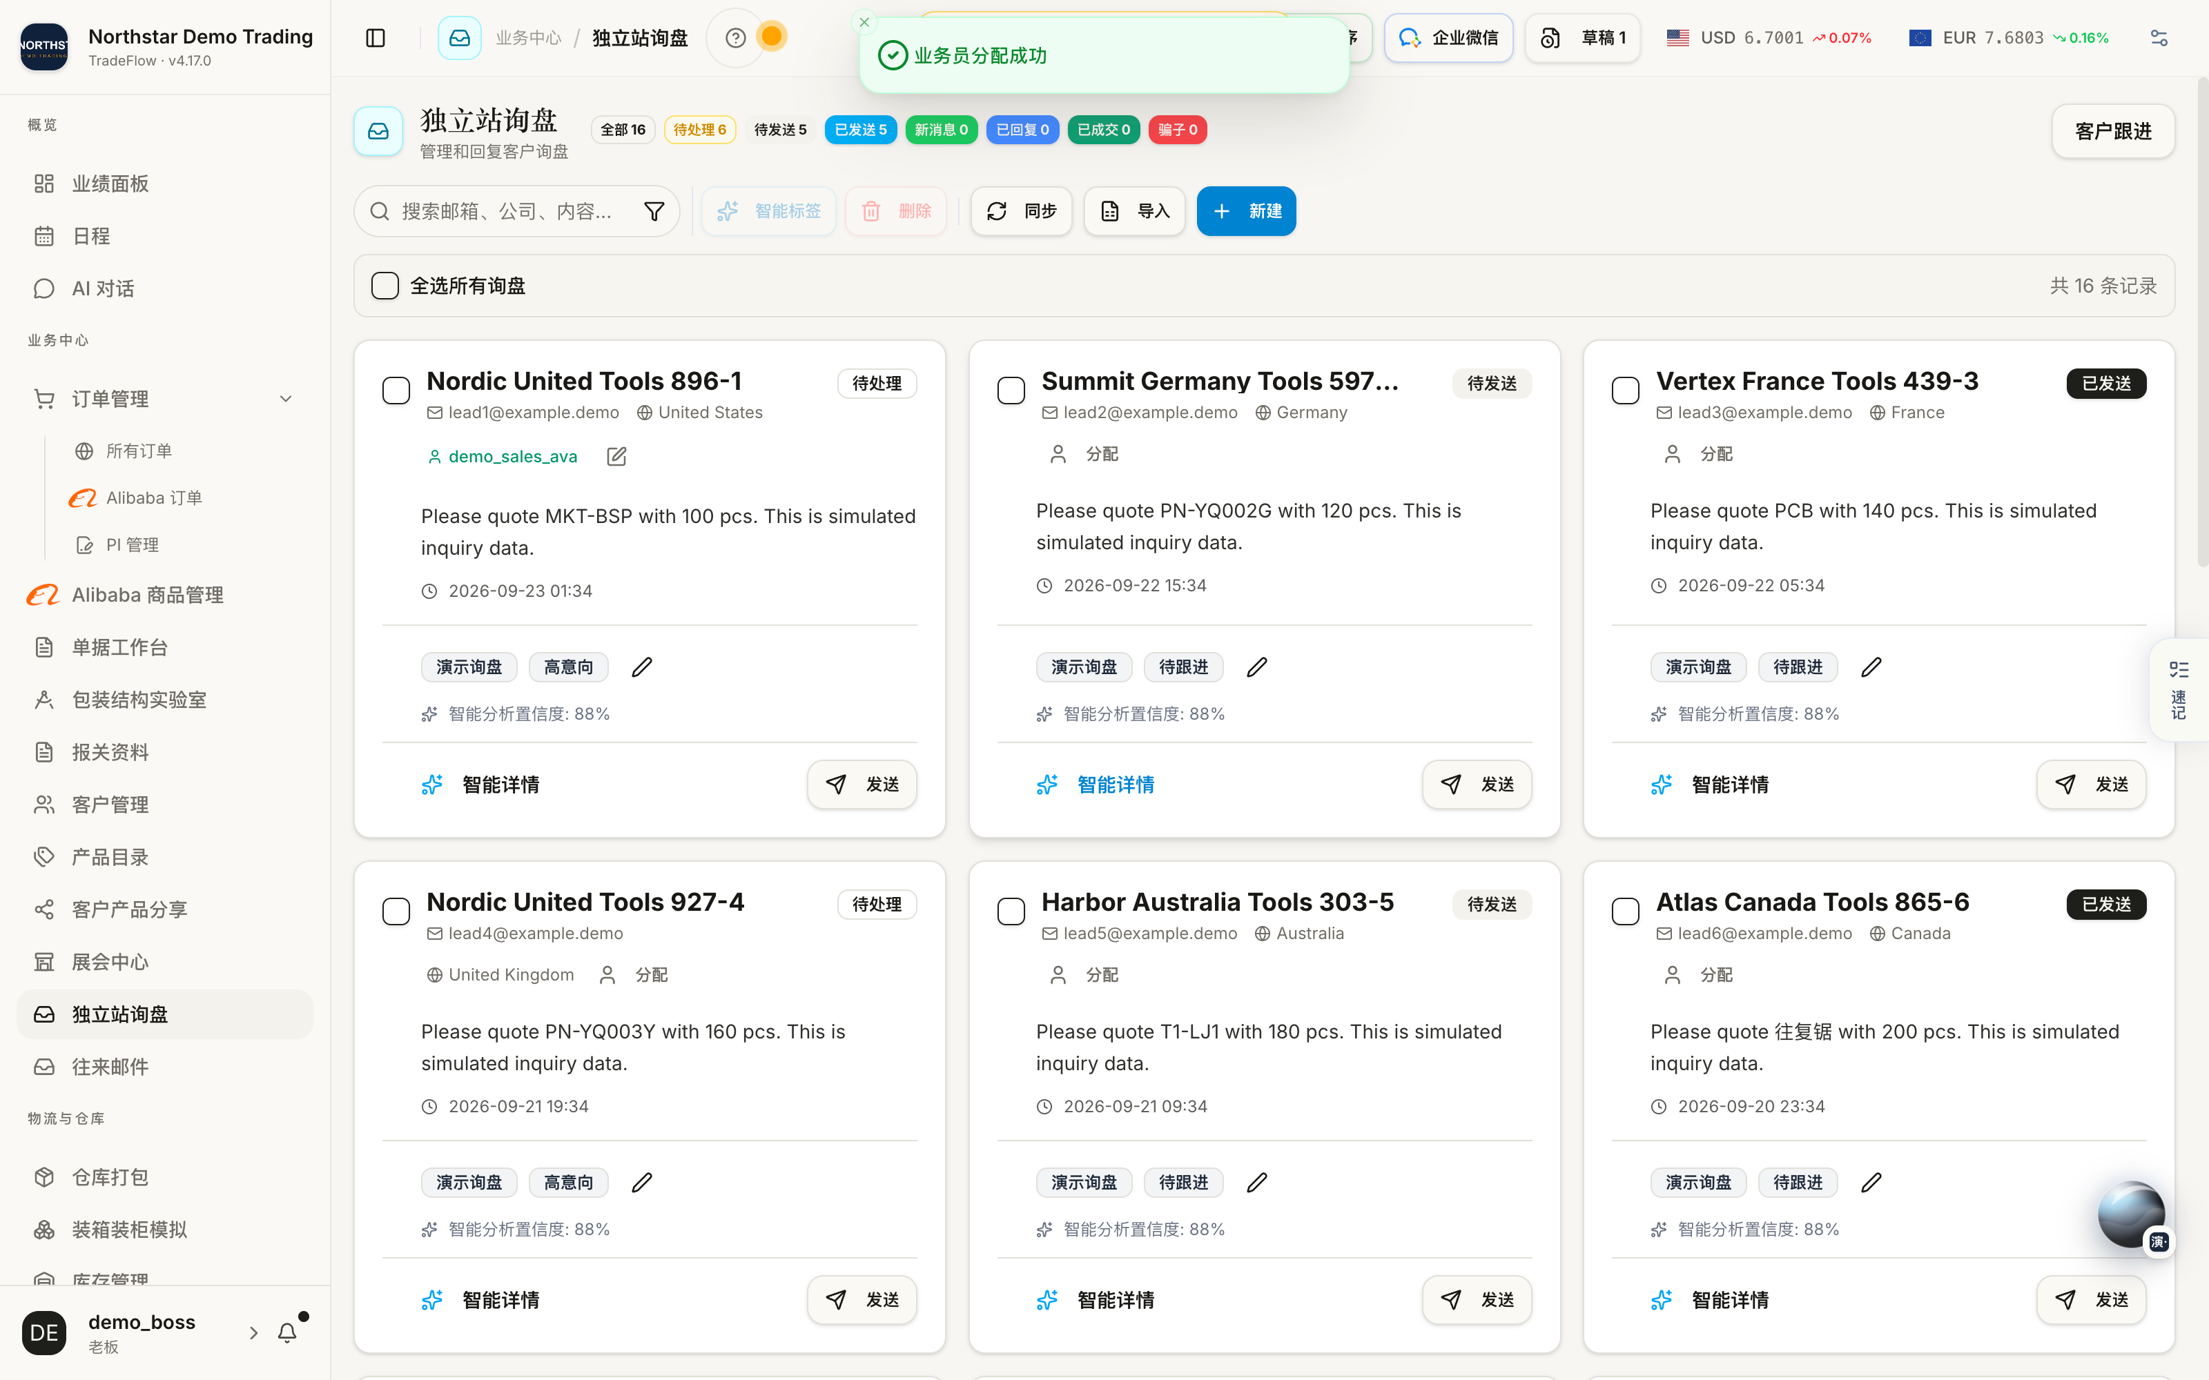The width and height of the screenshot is (2209, 1380).
Task: Edit assignee demo_sales_ava pencil icon
Action: [x=616, y=456]
